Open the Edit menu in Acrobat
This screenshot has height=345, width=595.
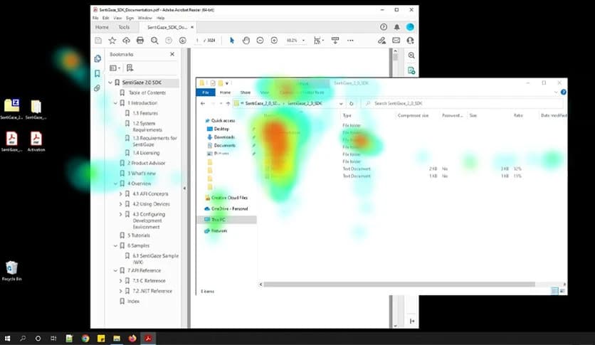click(105, 18)
